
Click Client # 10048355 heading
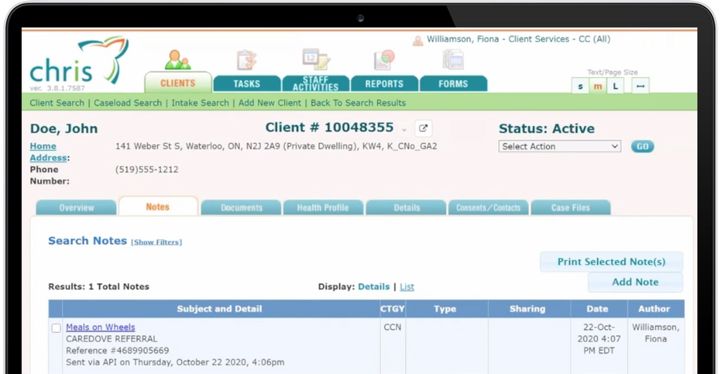(330, 128)
